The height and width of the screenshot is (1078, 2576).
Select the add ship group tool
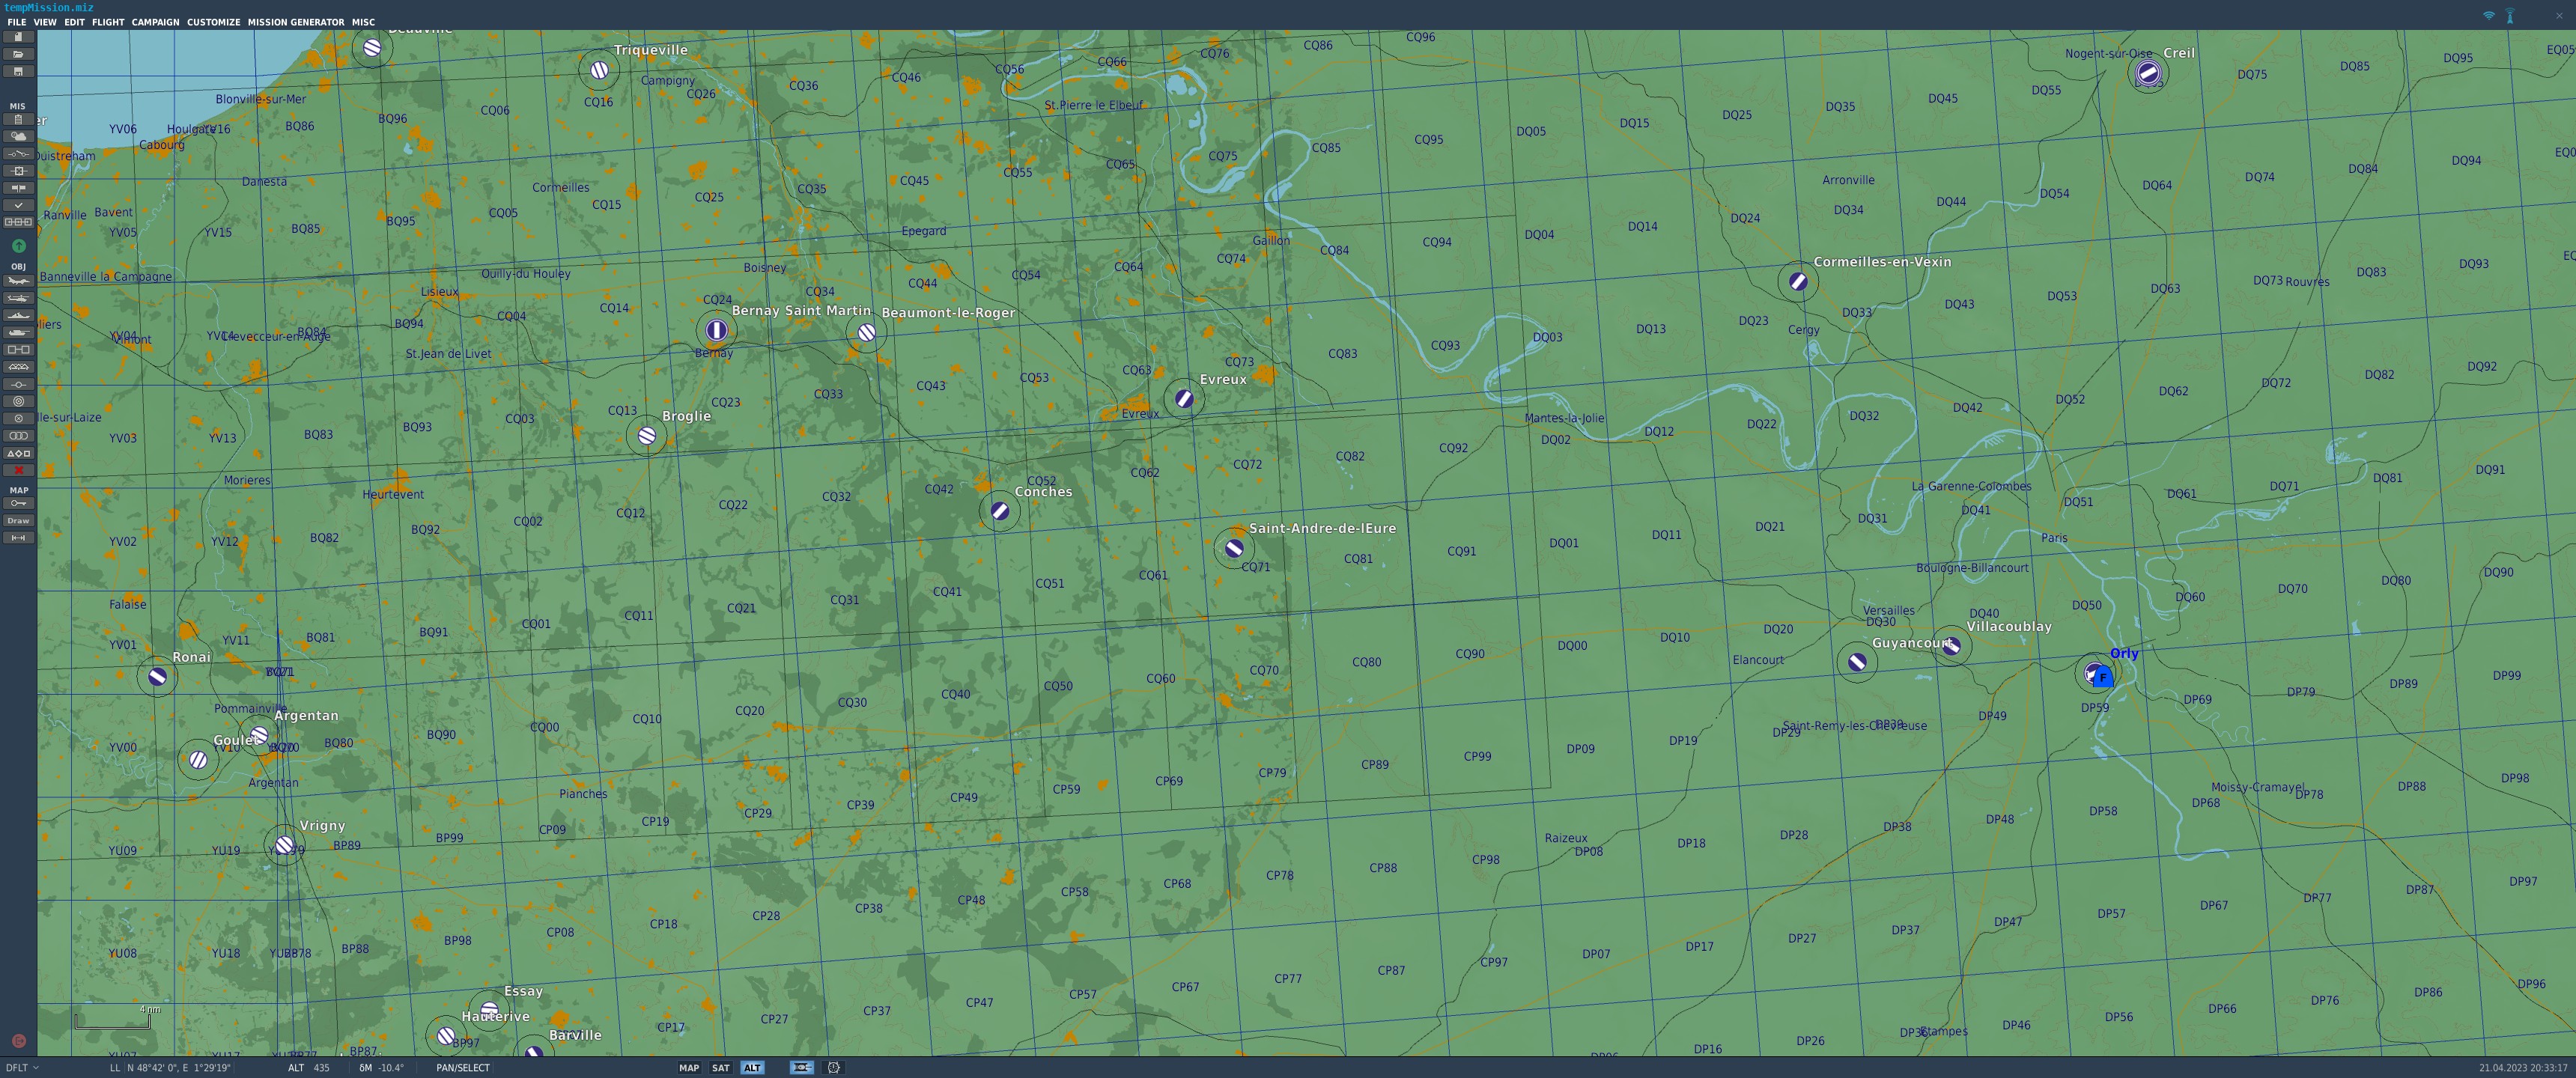click(x=18, y=316)
